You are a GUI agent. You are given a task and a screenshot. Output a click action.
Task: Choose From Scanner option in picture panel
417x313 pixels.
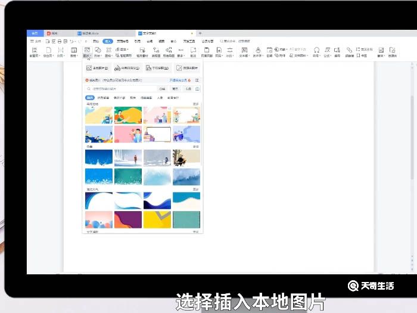tap(127, 68)
